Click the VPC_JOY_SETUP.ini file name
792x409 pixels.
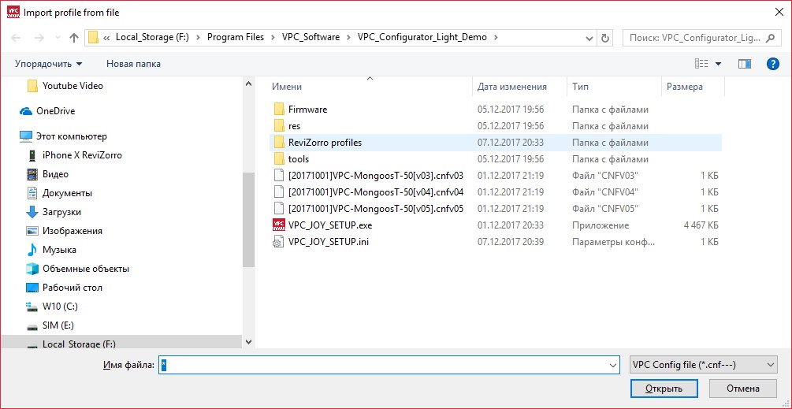(x=329, y=242)
